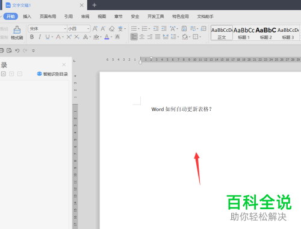
Task: Clear formatting with the eraser icon
Action: (111, 29)
